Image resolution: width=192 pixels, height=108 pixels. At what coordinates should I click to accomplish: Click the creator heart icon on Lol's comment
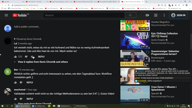point(33,57)
